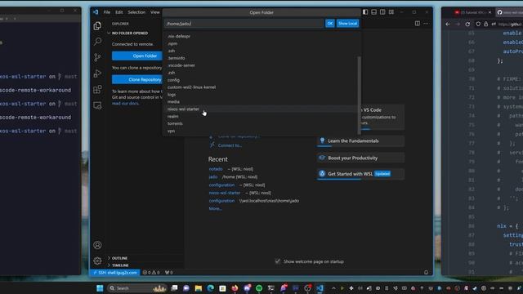Click the More... recent link

click(215, 209)
